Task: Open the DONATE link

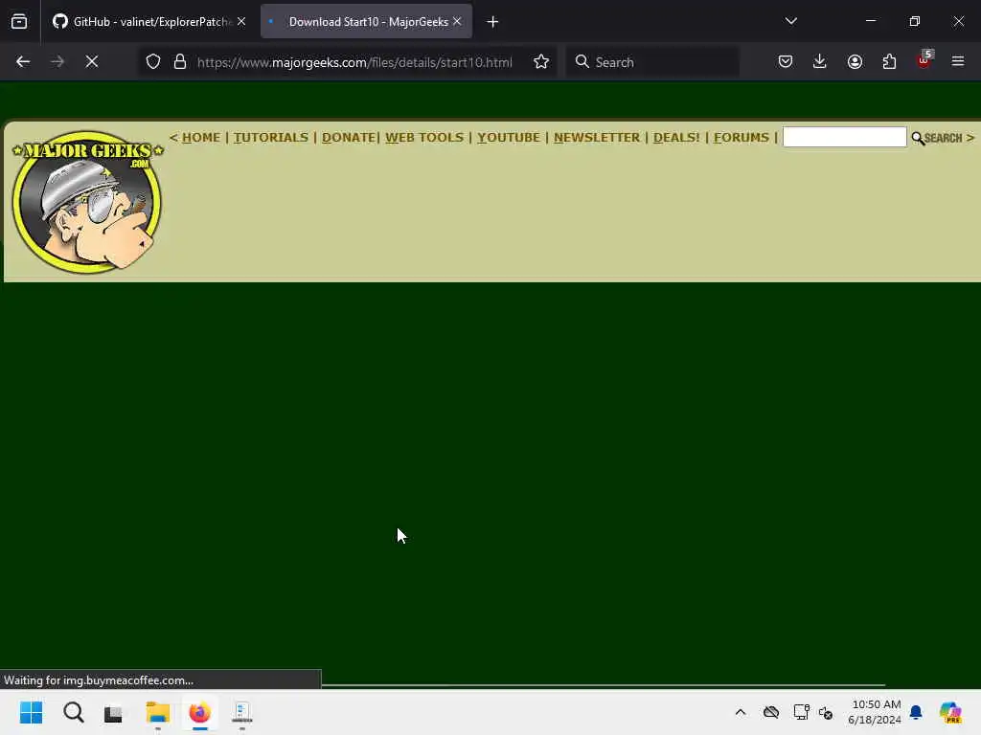Action: coord(349,138)
